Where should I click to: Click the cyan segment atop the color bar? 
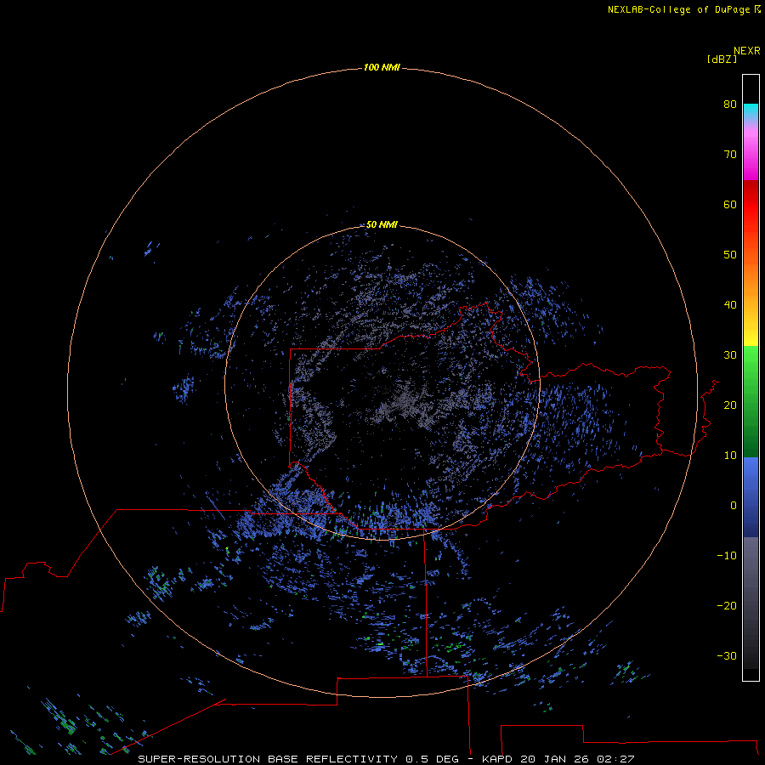(x=751, y=110)
